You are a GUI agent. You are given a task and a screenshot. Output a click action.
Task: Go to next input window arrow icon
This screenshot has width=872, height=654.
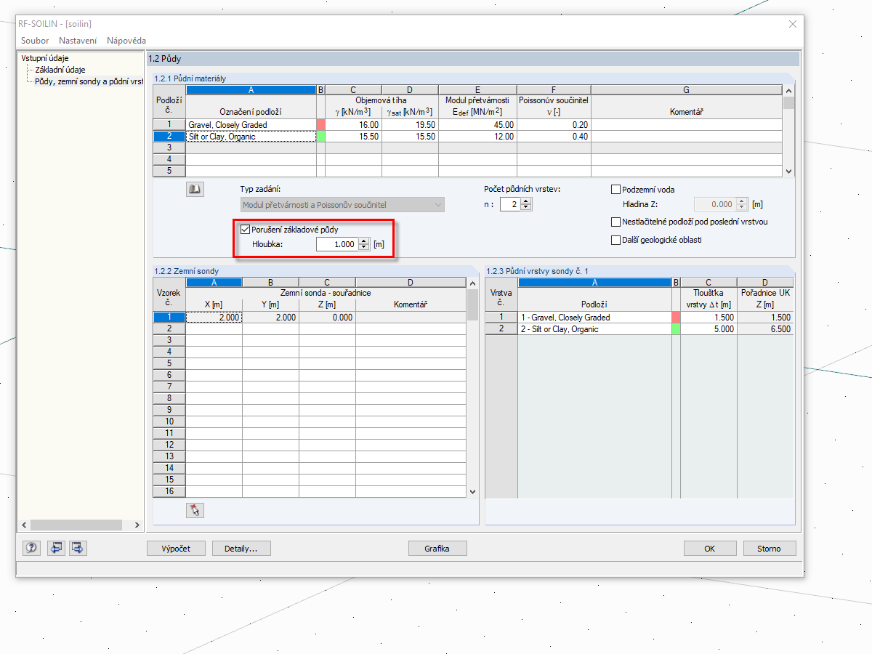click(78, 548)
